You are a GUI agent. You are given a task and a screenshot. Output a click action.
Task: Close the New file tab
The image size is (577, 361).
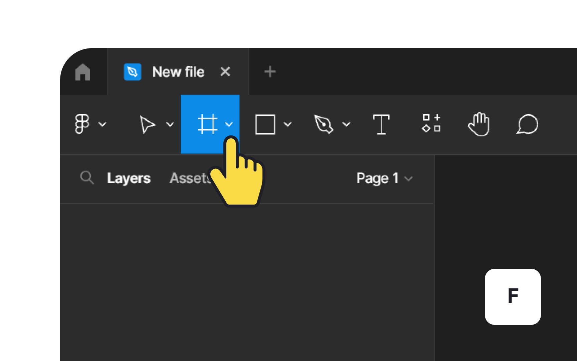(x=225, y=72)
